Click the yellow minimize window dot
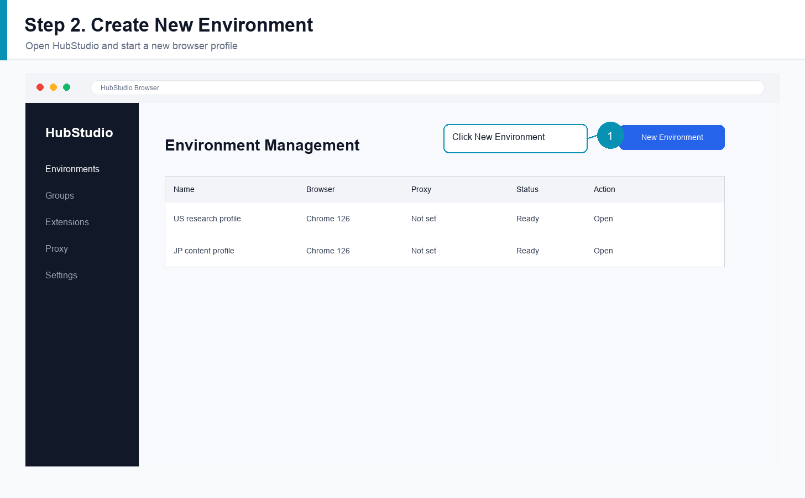This screenshot has height=498, width=805. [x=54, y=87]
